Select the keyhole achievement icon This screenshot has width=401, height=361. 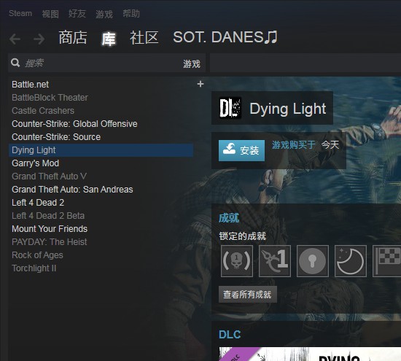click(x=313, y=261)
